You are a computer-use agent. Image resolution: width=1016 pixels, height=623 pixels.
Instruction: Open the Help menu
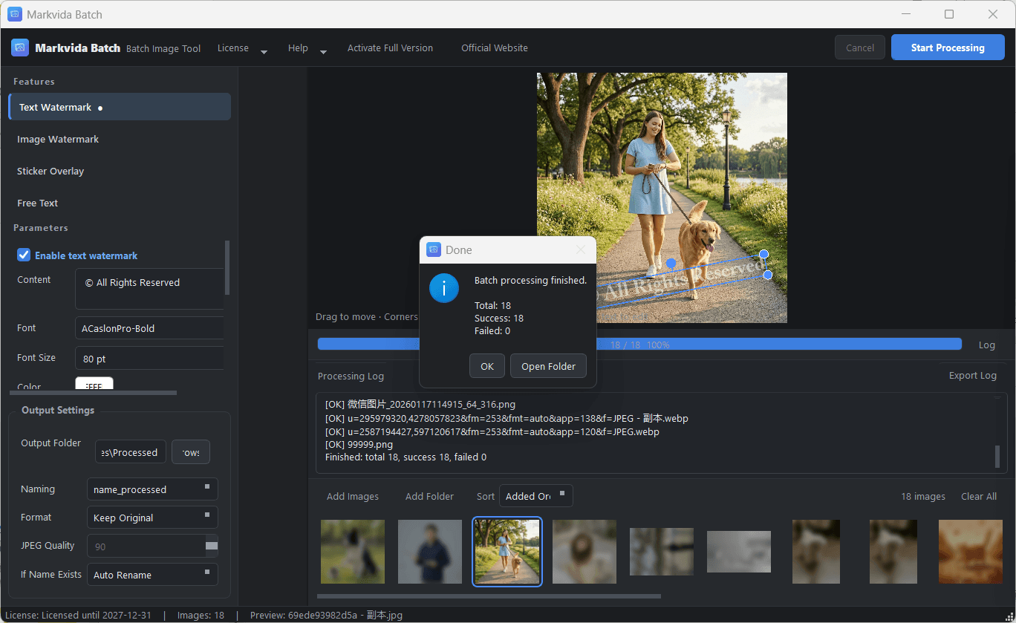(x=307, y=48)
